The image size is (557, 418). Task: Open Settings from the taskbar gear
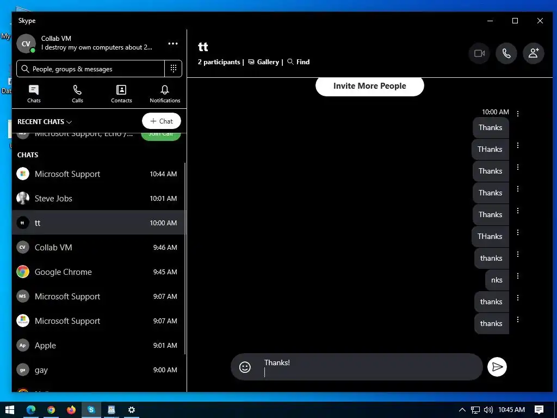[132, 410]
